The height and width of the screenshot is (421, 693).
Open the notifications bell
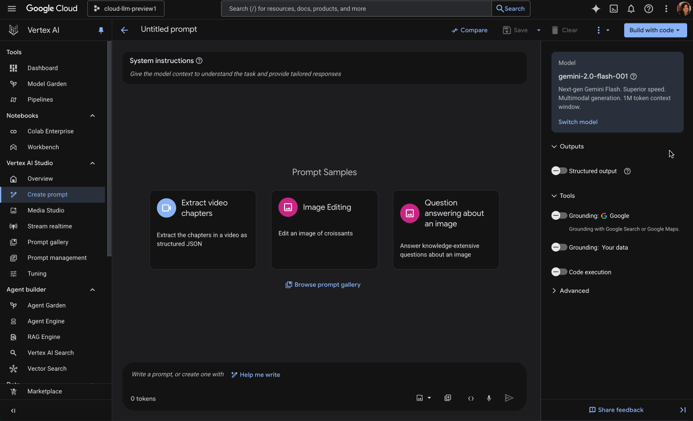pyautogui.click(x=631, y=9)
